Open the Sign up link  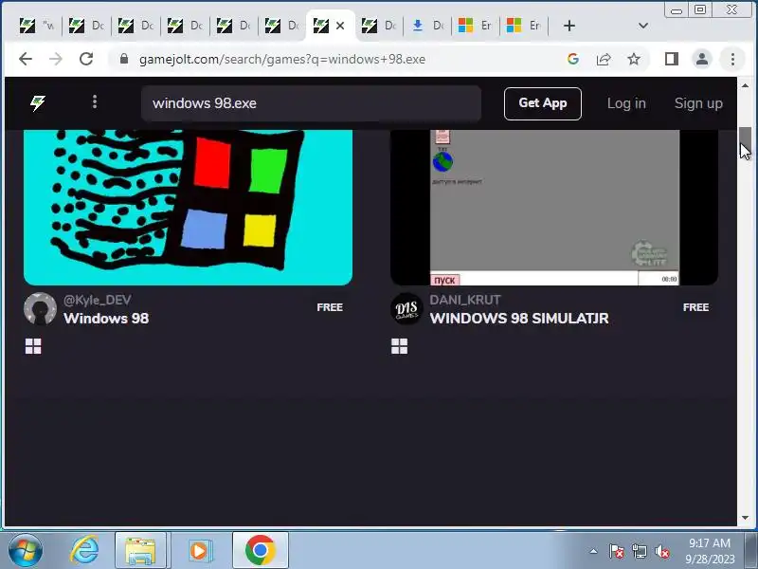[698, 103]
